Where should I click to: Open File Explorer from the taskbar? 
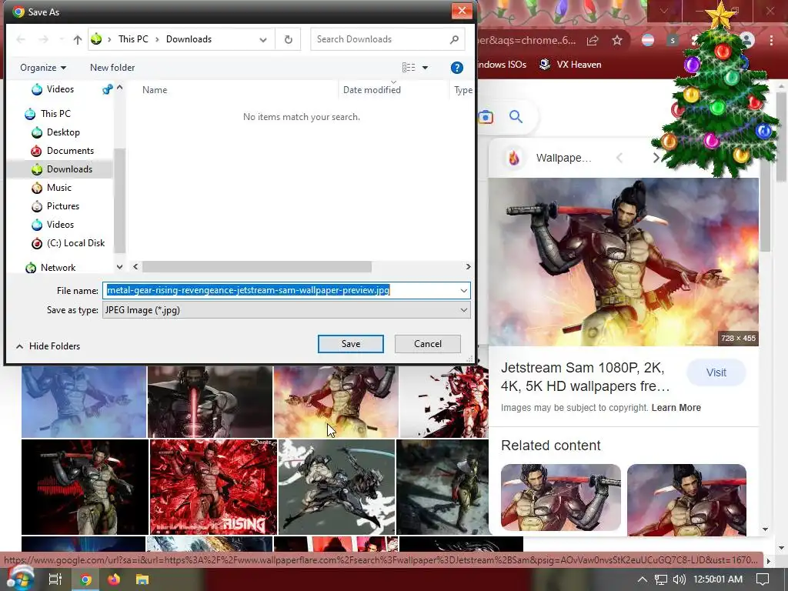click(142, 579)
